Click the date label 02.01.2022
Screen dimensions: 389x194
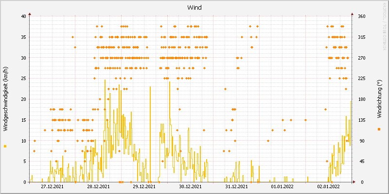click(329, 186)
